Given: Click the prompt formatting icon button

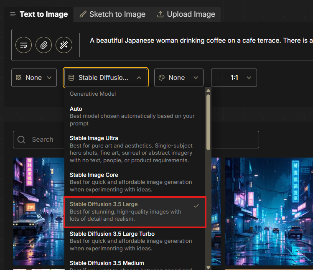Looking at the screenshot, I should [23, 45].
